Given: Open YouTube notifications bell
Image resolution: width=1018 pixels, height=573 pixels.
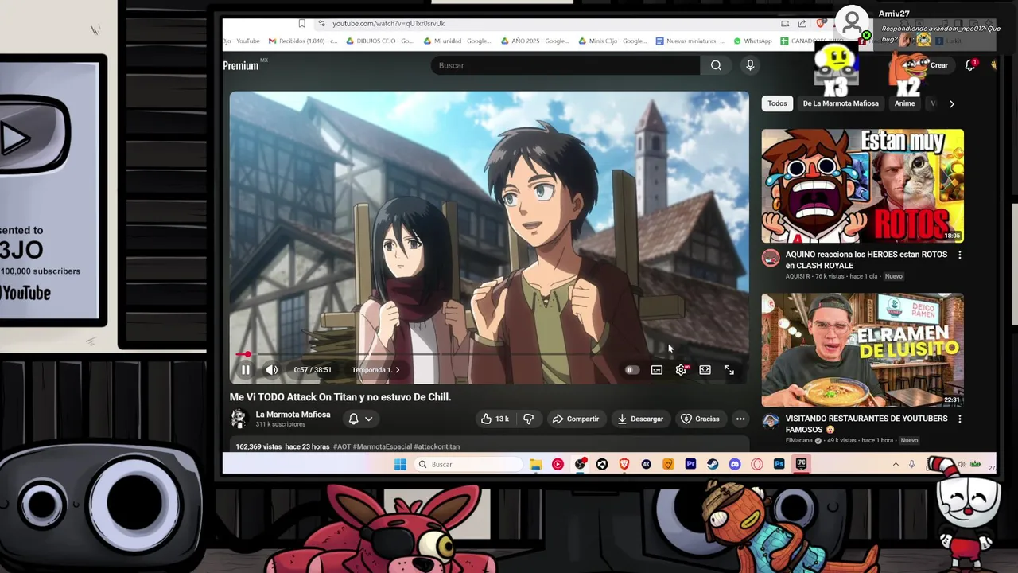Looking at the screenshot, I should [970, 65].
